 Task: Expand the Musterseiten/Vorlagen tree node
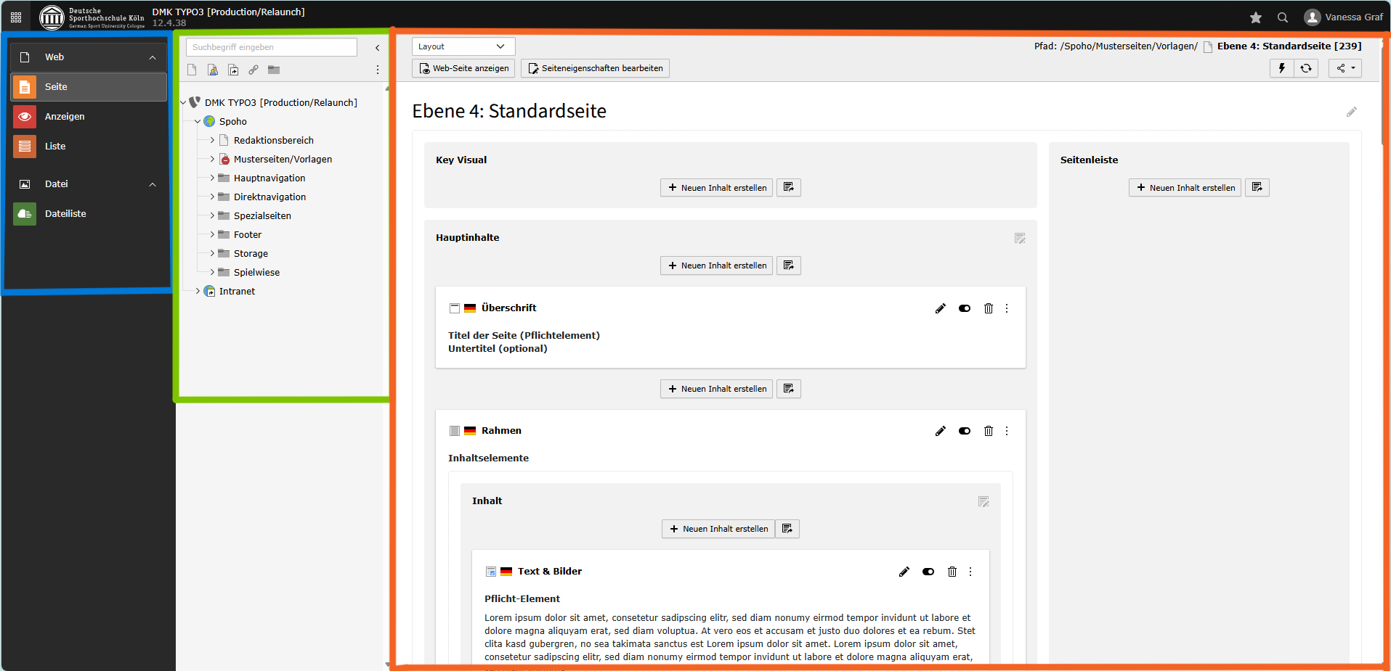coord(212,159)
